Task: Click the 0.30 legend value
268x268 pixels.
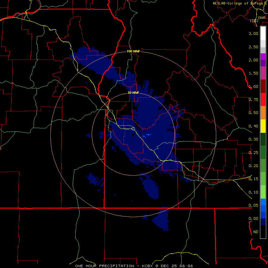Action: pos(253,139)
